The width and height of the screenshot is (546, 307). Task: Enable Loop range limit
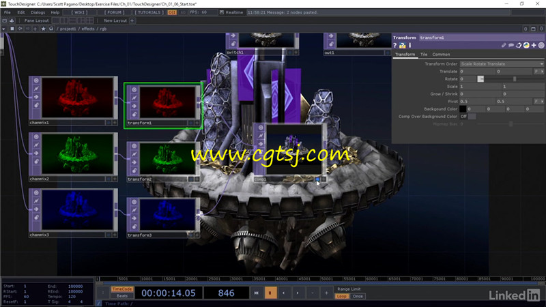point(342,296)
